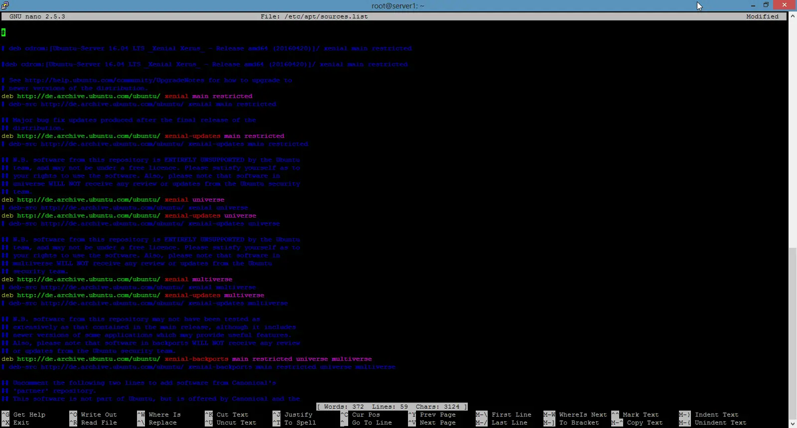Screen dimensions: 797x428
Task: Minimize the root@server1 terminal window
Action: click(x=753, y=5)
